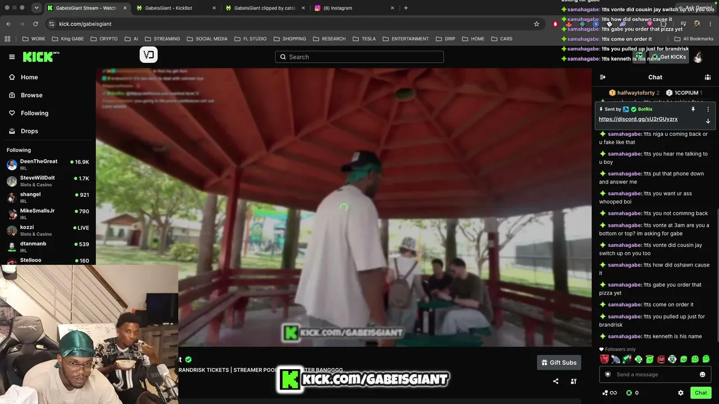Switch to the GabeIsGiant clipped tab
The height and width of the screenshot is (404, 719).
(x=264, y=8)
